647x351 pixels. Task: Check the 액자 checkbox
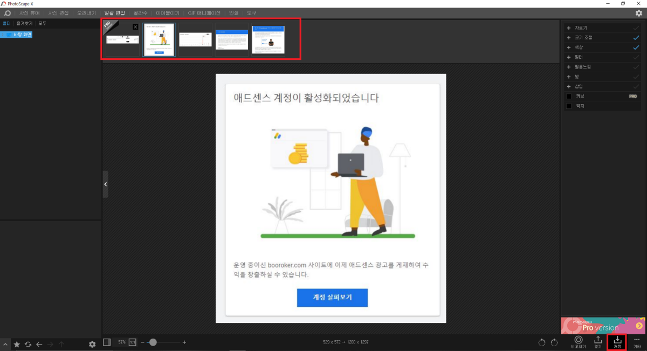569,106
